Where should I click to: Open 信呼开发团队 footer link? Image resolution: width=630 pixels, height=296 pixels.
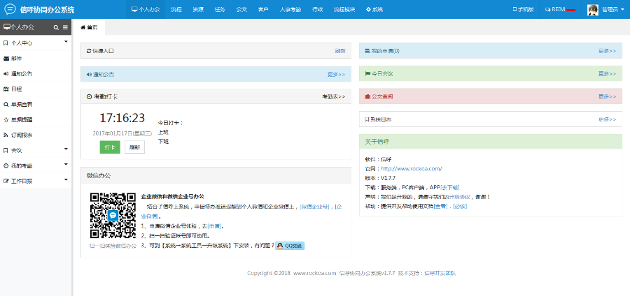point(440,273)
